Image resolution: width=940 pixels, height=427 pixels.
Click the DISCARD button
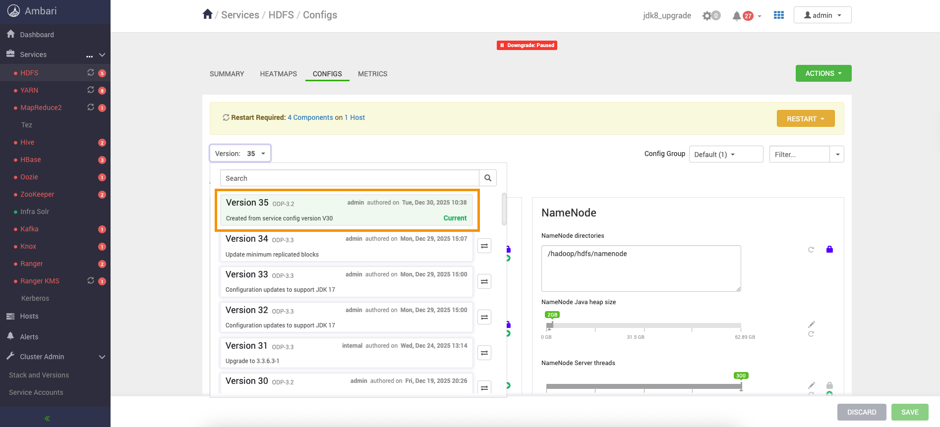[861, 412]
